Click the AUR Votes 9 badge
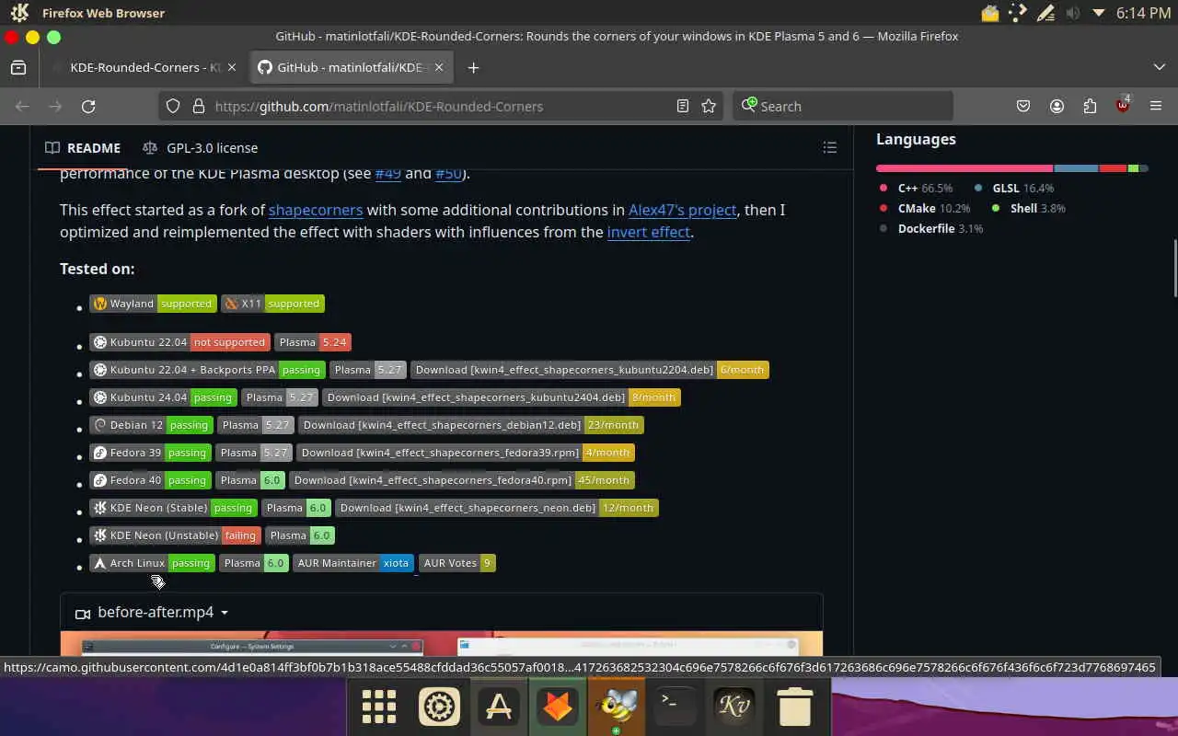Screen dimensions: 1178x736 457,563
